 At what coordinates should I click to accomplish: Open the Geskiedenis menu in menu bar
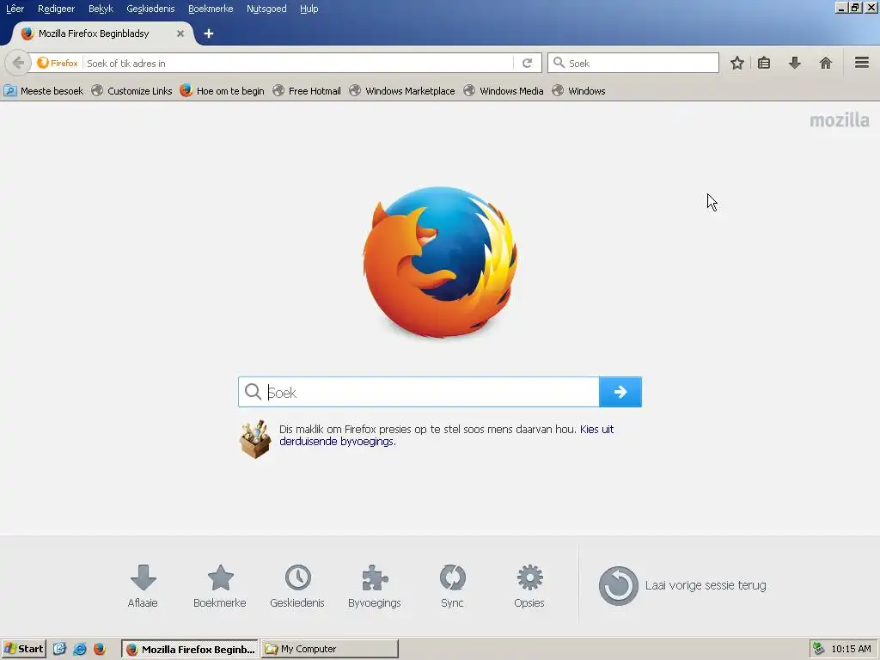click(150, 9)
